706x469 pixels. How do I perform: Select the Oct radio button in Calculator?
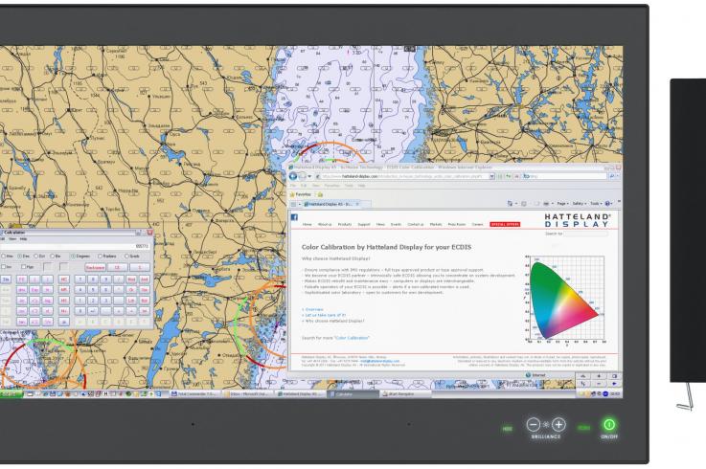[x=36, y=257]
